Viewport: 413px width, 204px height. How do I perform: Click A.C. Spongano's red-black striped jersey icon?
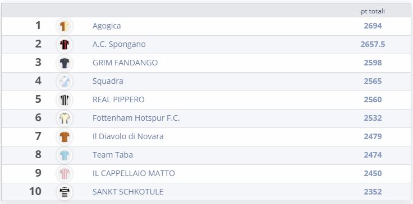[65, 45]
